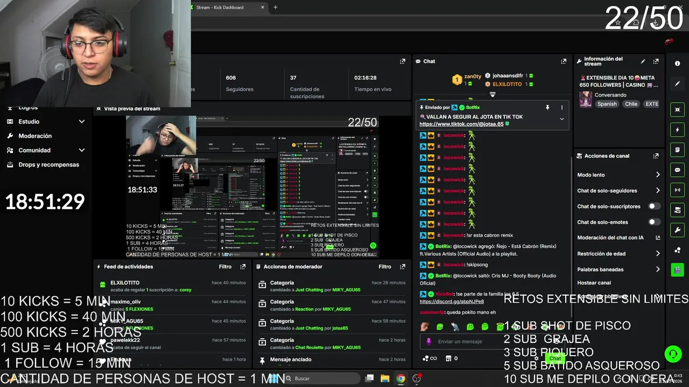This screenshot has height=387, width=689.
Task: Click the Spanish language tag
Action: tap(607, 104)
